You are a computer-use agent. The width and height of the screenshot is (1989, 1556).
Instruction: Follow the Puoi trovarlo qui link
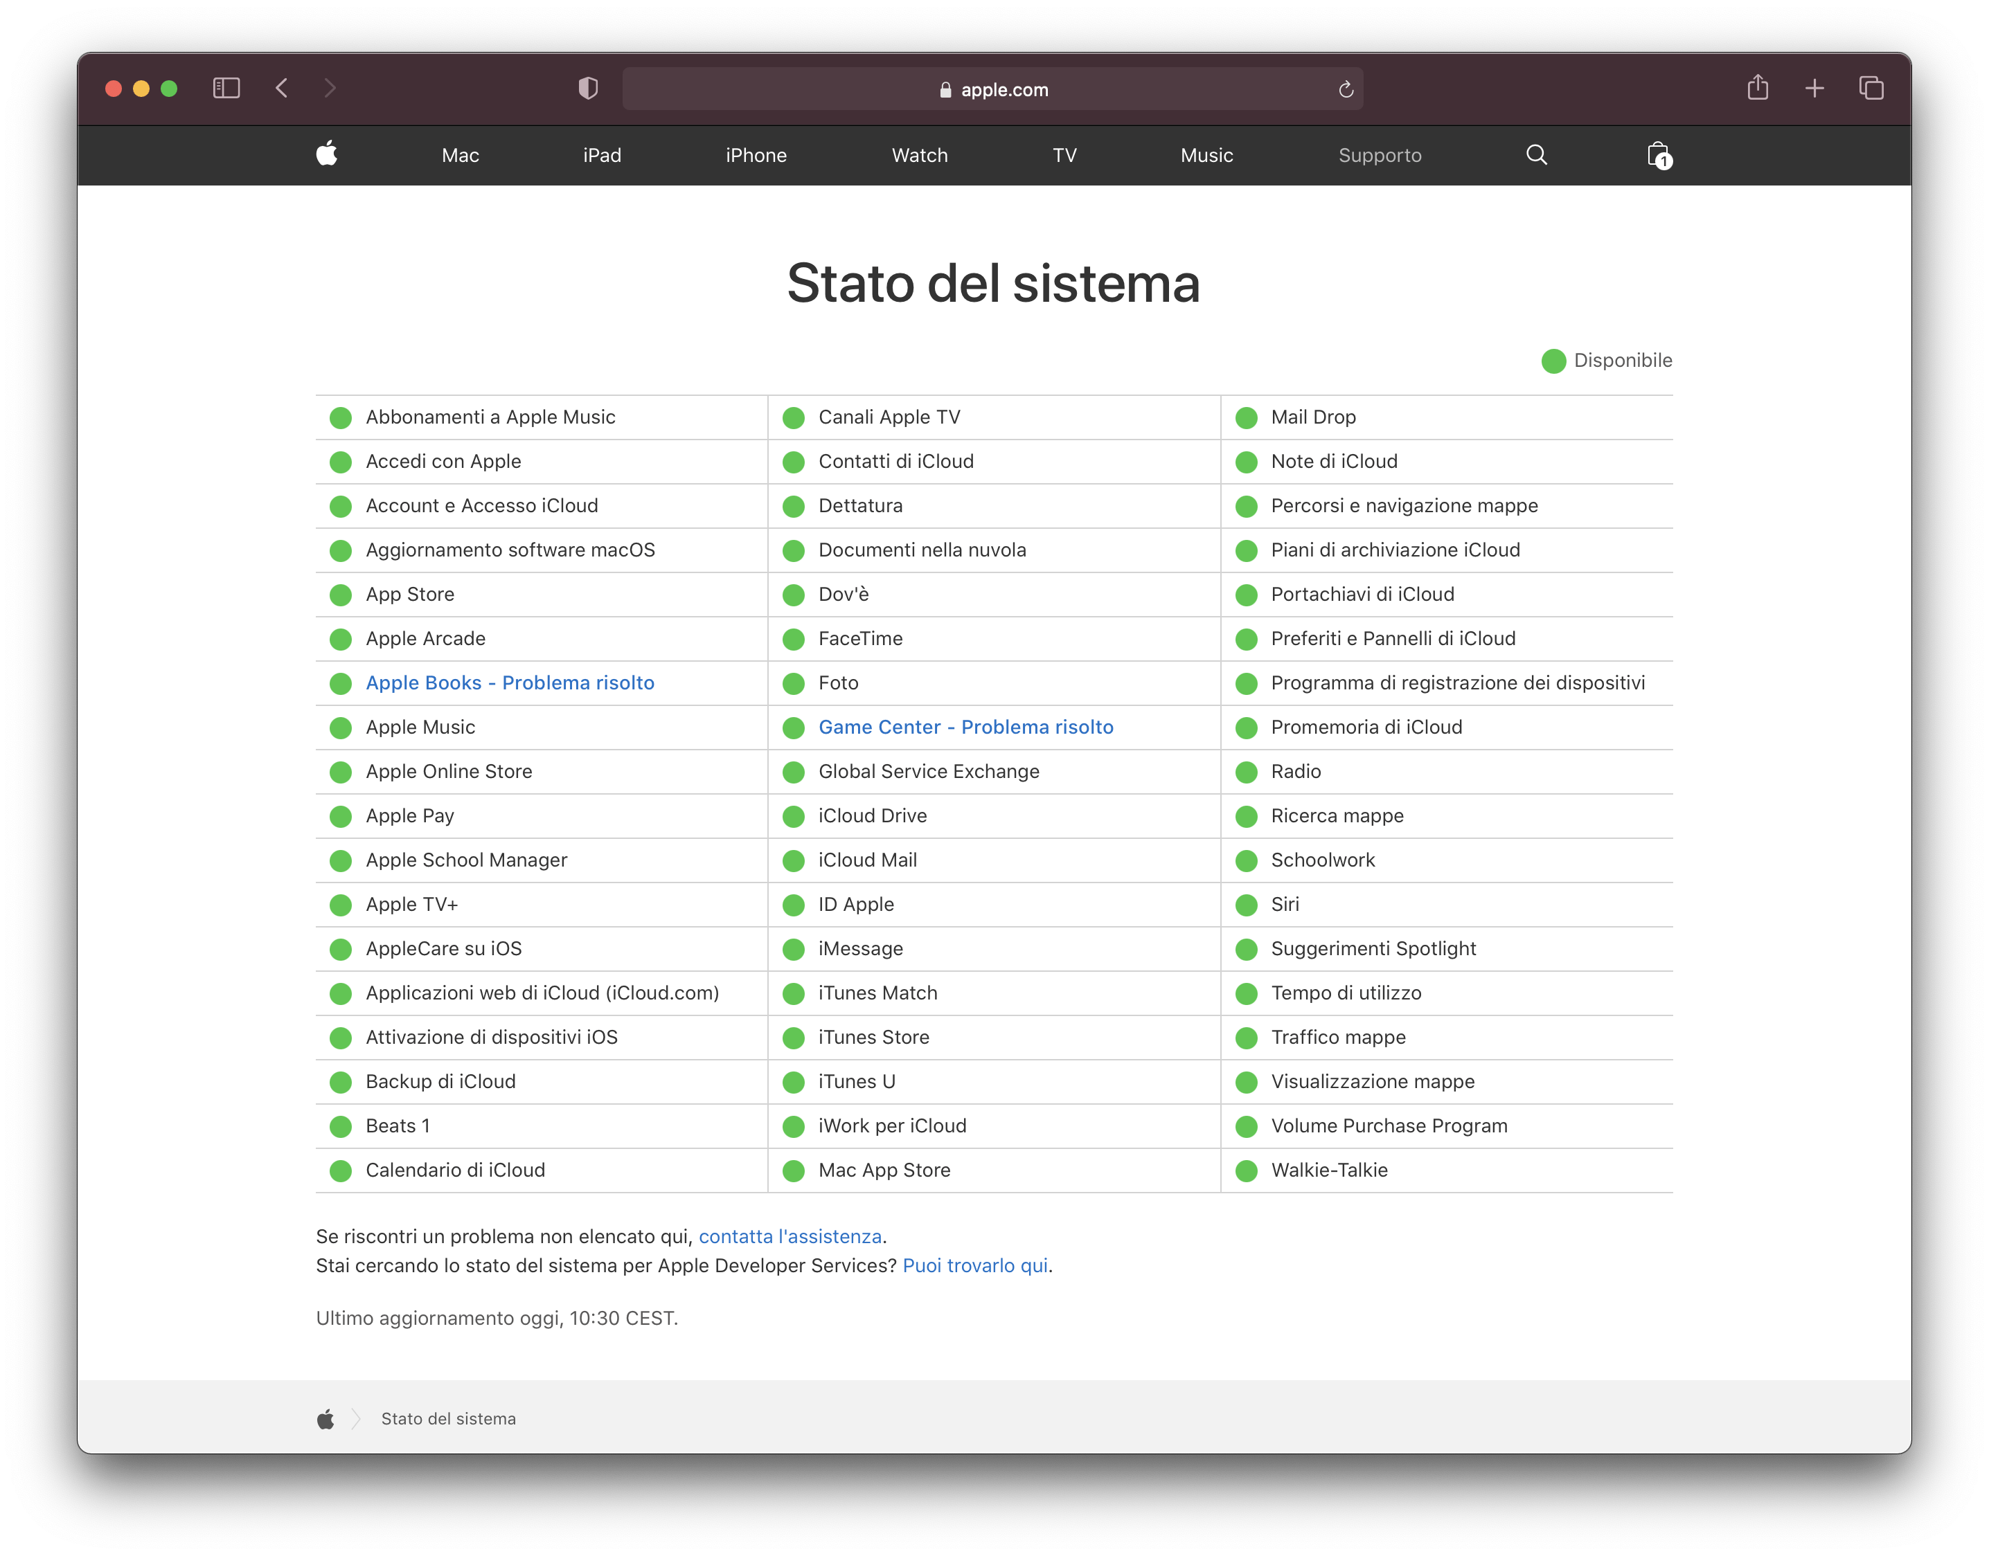pyautogui.click(x=974, y=1265)
